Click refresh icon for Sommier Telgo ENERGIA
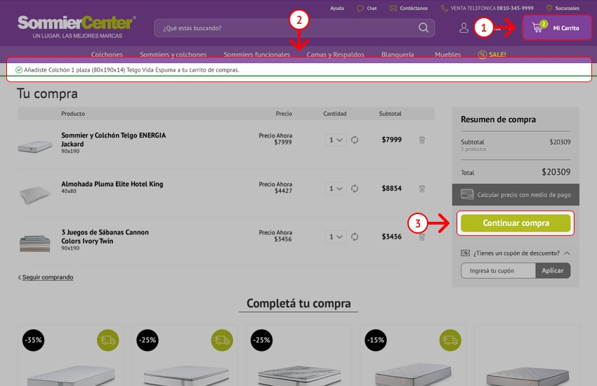Screen dimensions: 597x386 pyautogui.click(x=355, y=140)
